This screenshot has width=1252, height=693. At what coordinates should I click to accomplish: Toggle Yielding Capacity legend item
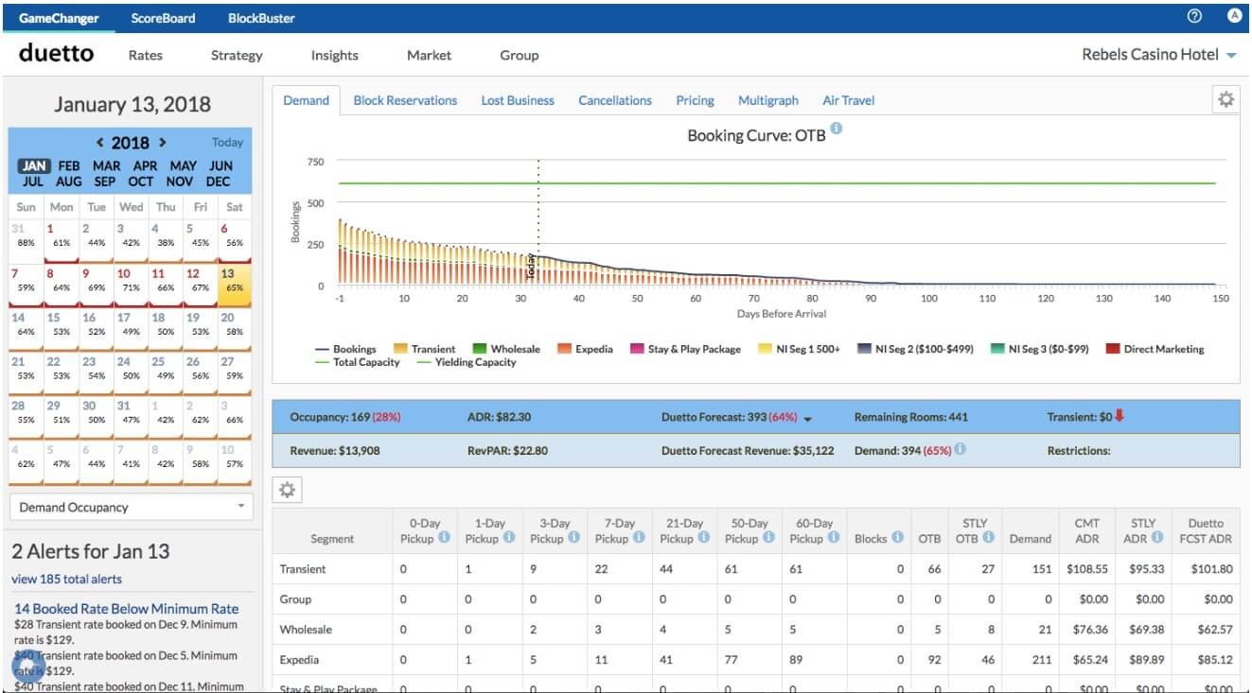coord(467,362)
